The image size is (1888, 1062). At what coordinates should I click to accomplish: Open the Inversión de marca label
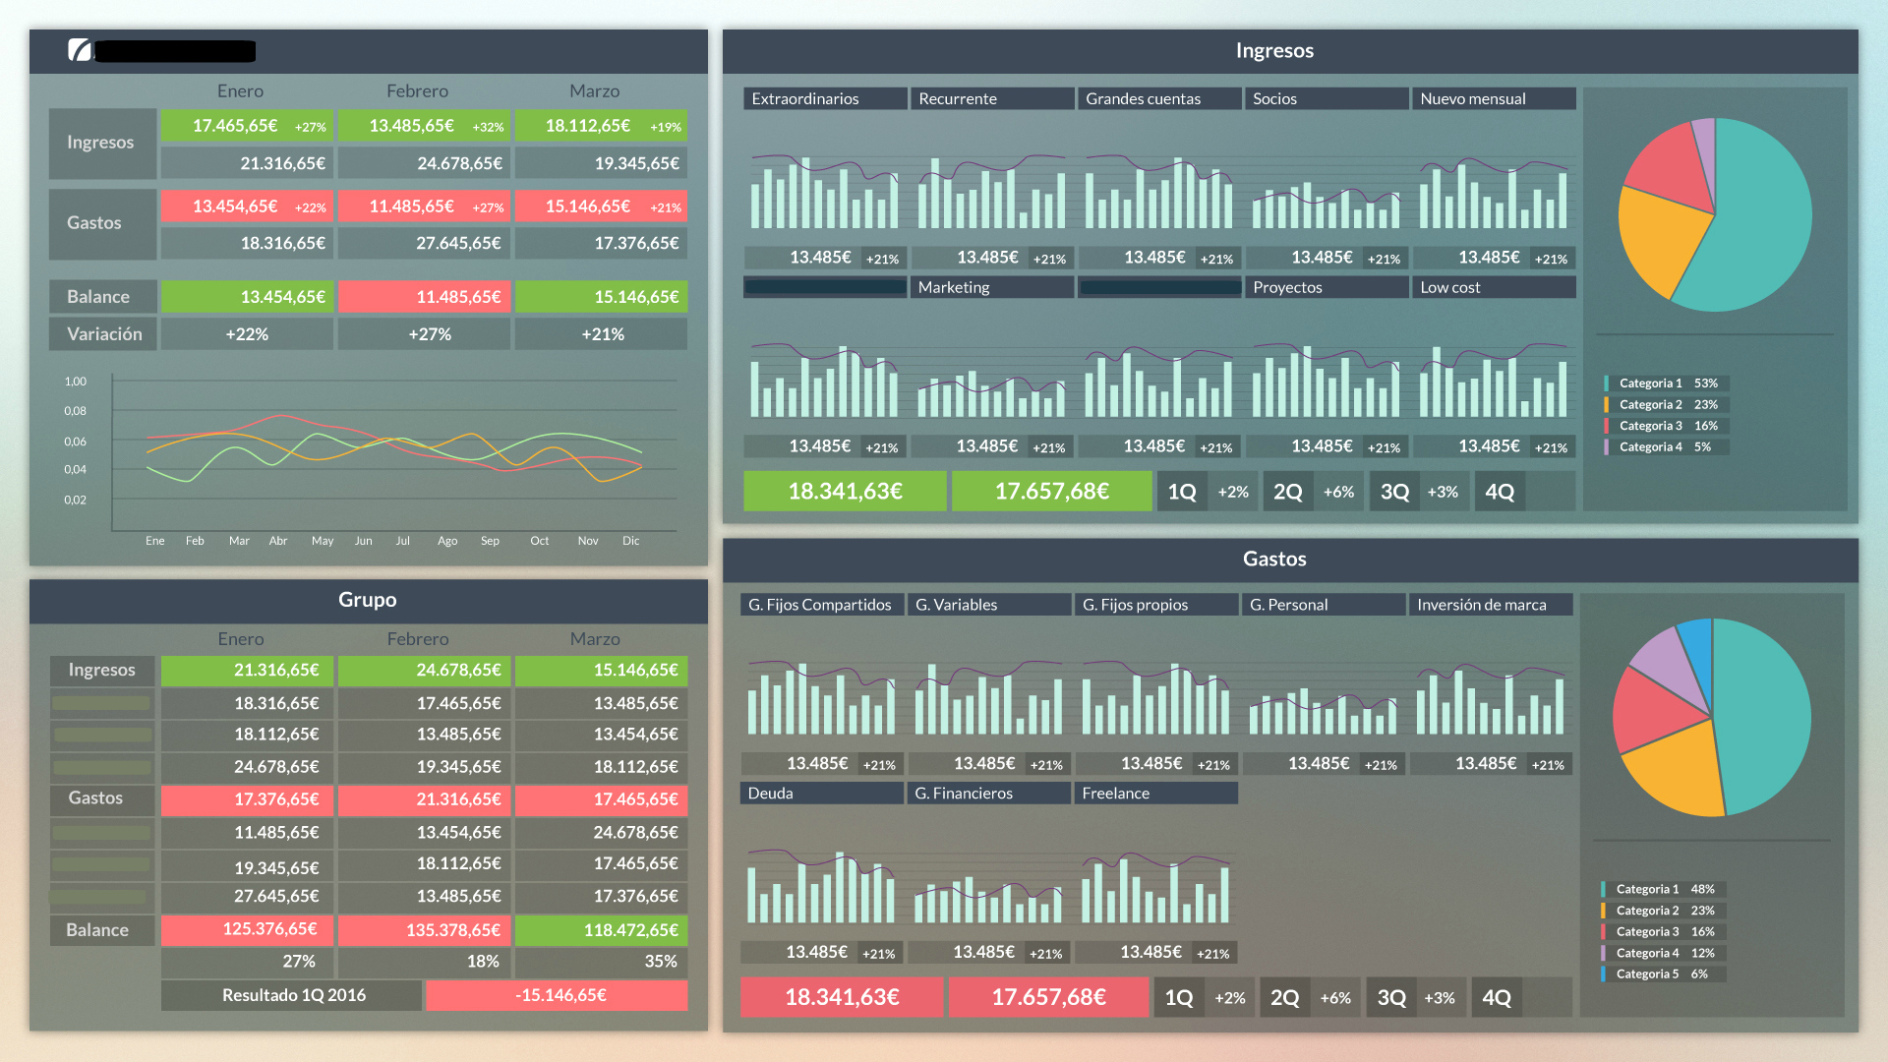[x=1491, y=605]
